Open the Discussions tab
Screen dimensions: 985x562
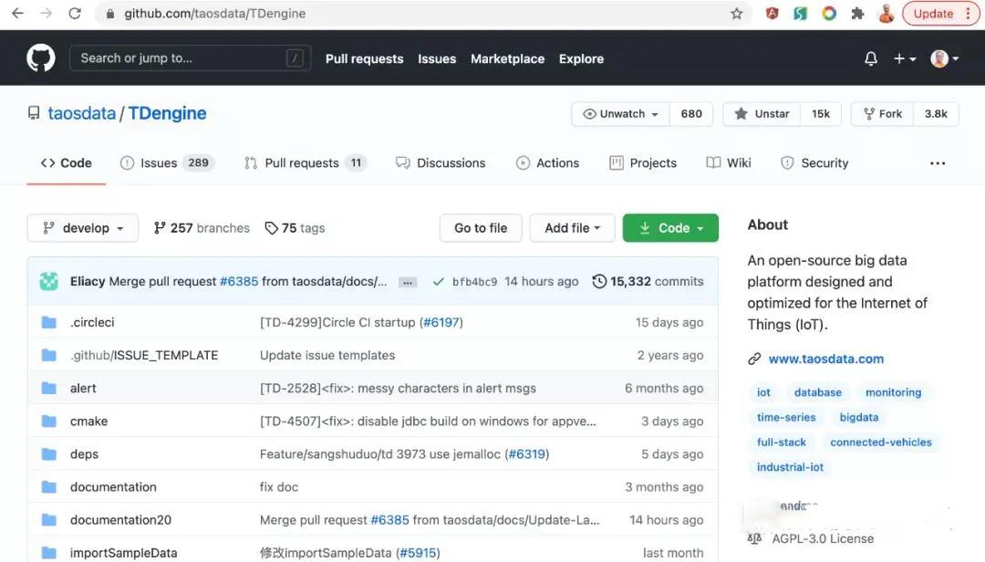pyautogui.click(x=441, y=162)
